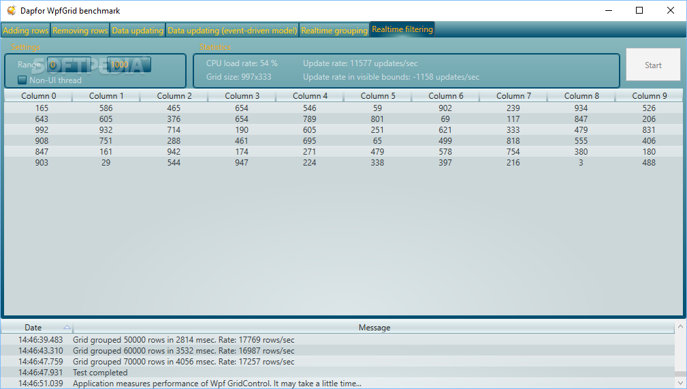Click the Start button
The height and width of the screenshot is (389, 687).
tap(653, 65)
